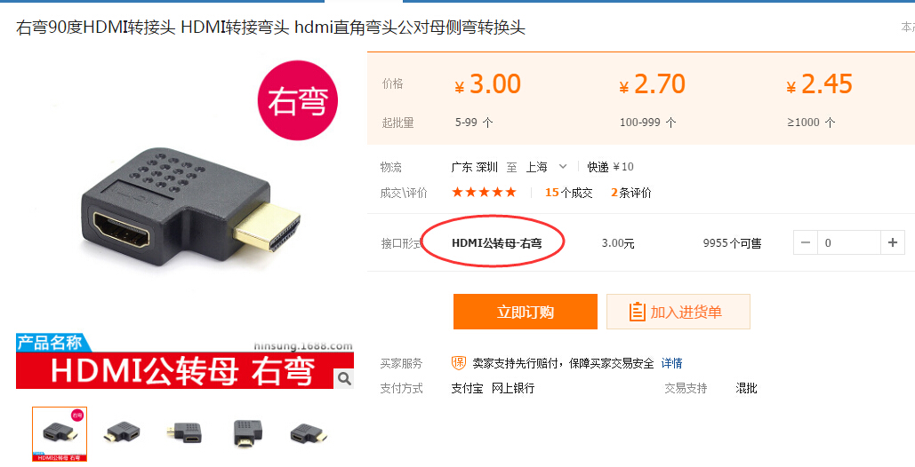Click the pink 右弯 badge on image
The image size is (915, 467).
coord(298,100)
